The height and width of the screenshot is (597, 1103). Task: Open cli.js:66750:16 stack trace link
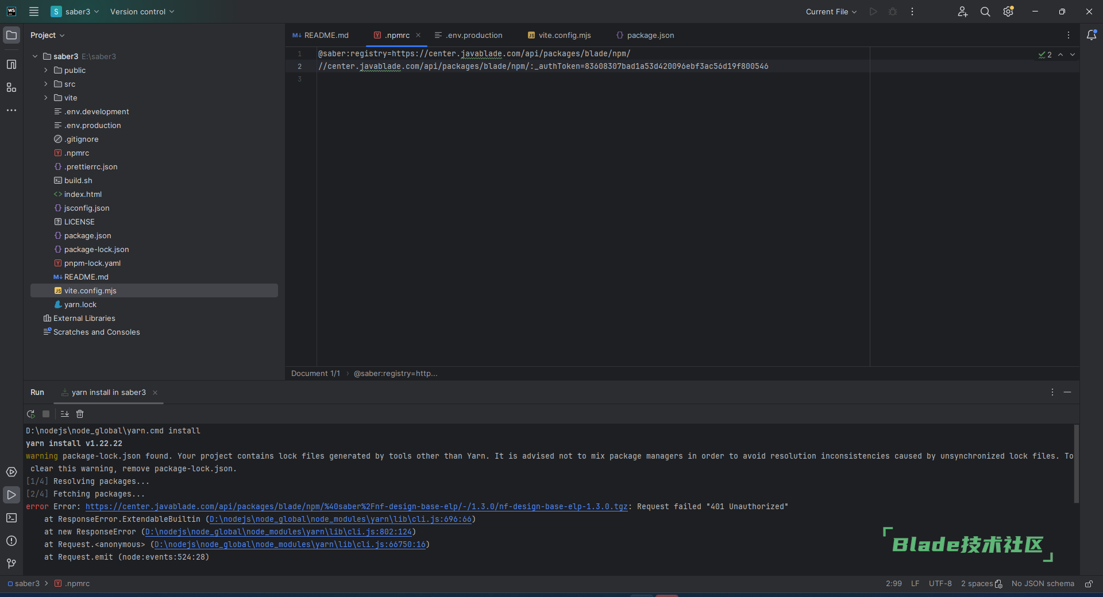(x=290, y=544)
